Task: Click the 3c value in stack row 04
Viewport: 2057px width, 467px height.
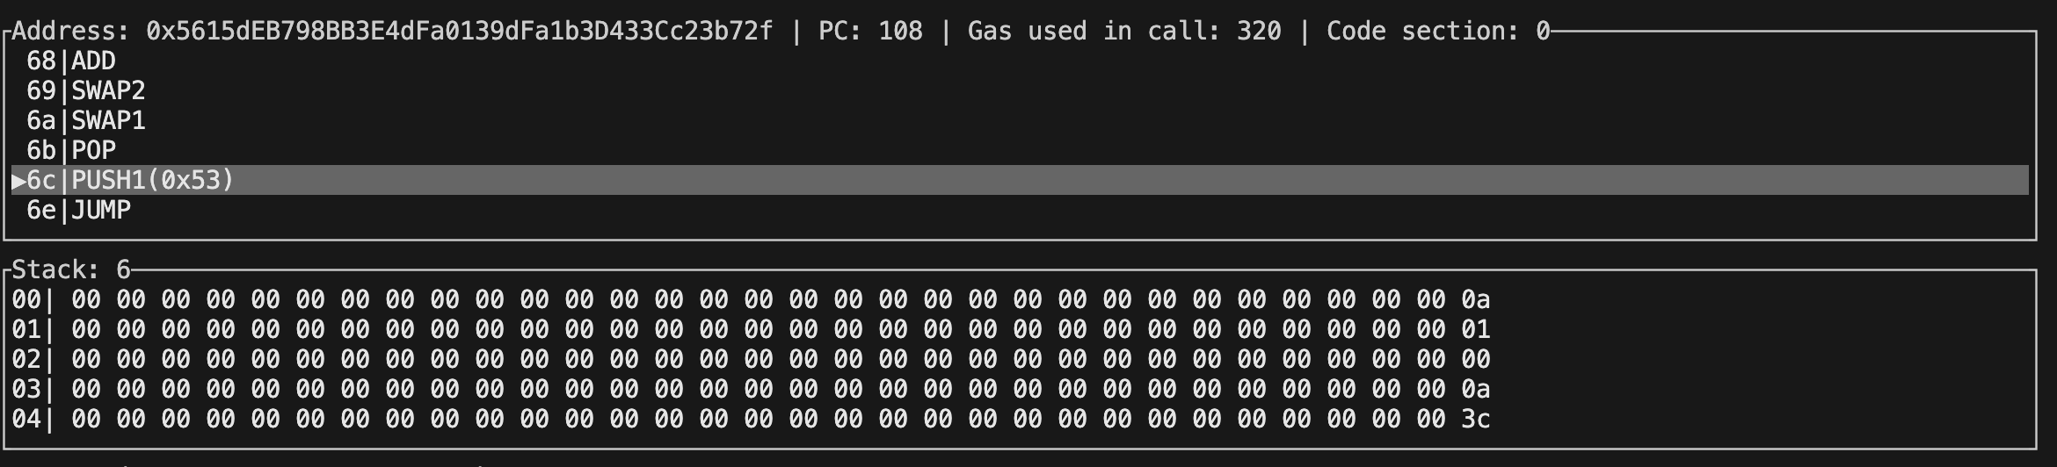Action: (1475, 419)
